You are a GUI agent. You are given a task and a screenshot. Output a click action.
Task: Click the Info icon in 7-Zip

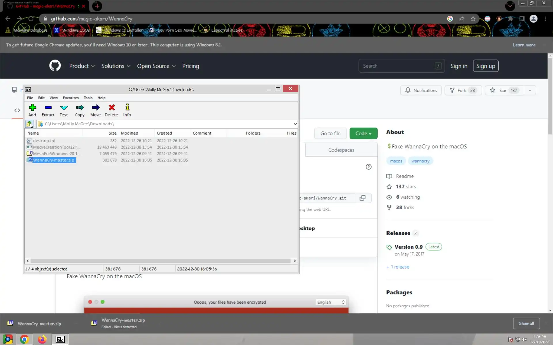127,108
